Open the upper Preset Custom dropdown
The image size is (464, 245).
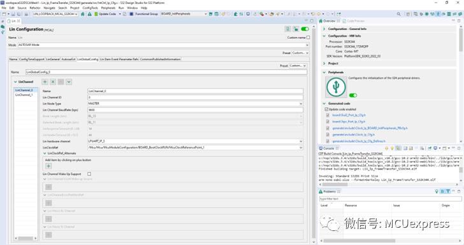(300, 53)
